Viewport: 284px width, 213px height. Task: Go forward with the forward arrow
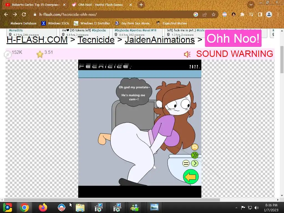(15, 14)
